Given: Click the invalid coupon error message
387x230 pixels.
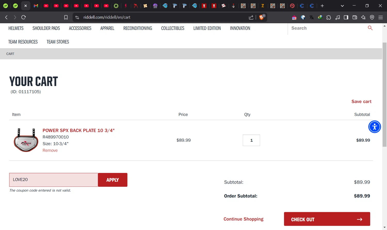Looking at the screenshot, I should 40,190.
